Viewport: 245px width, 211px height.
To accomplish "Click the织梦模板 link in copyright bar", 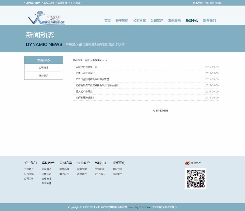I will point(112,207).
